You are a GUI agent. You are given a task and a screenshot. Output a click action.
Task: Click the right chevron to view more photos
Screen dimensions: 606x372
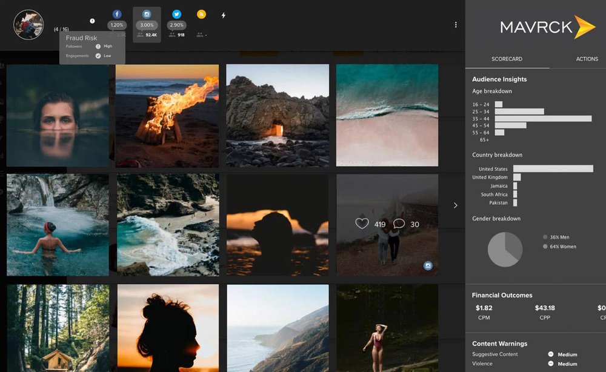pos(455,205)
